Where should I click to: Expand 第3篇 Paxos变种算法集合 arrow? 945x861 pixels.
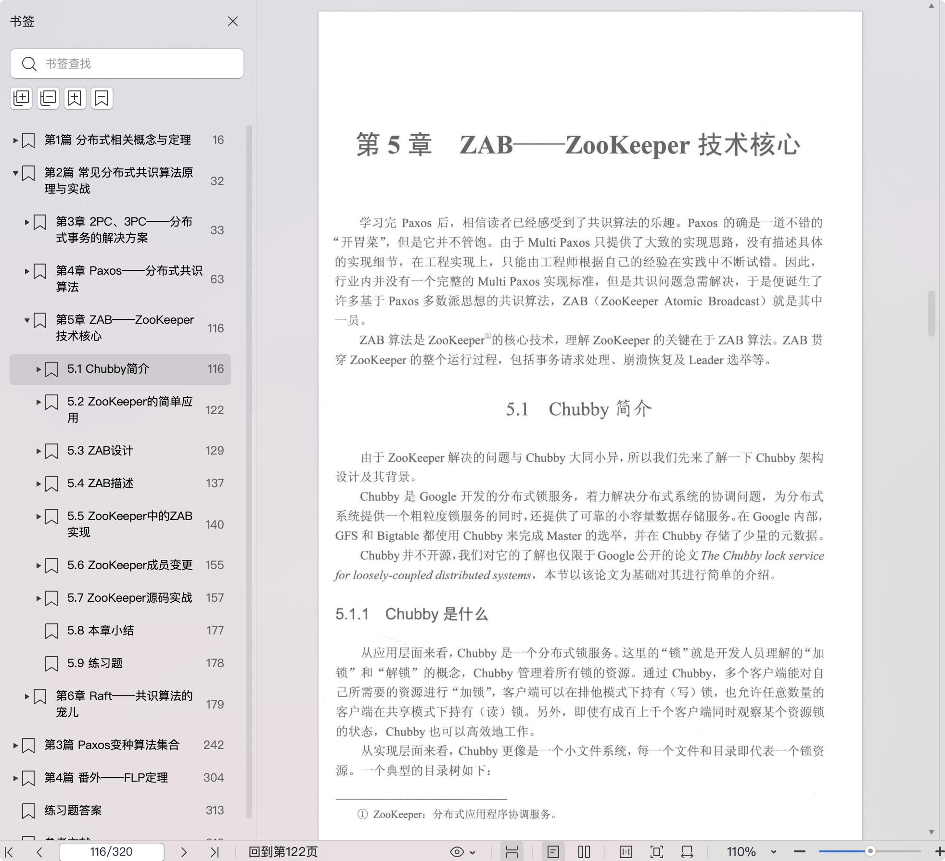(15, 746)
